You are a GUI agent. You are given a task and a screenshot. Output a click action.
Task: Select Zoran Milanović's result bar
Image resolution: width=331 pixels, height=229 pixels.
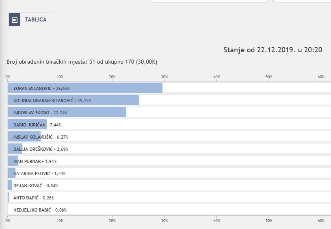(x=85, y=88)
